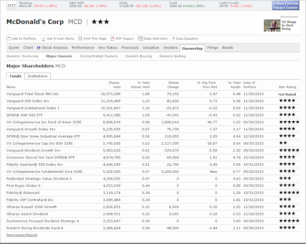This screenshot has height=244, width=306.
Task: Click SPDR S&P 500 ETF fund name
Action: point(24,115)
